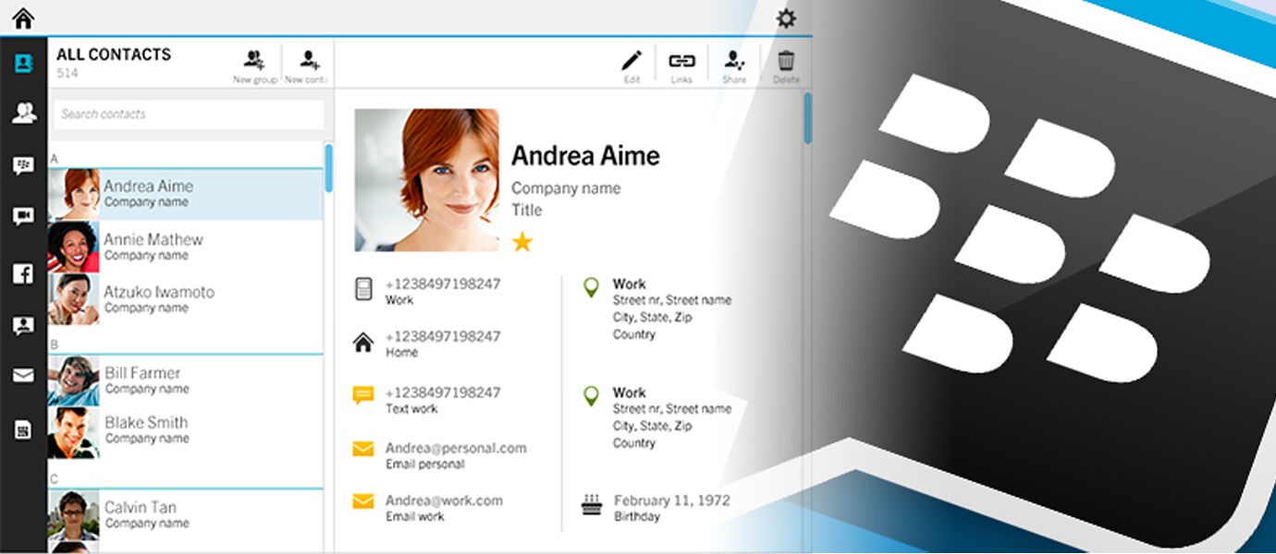This screenshot has width=1276, height=554.
Task: Click the contact details scrollbar
Action: click(807, 118)
